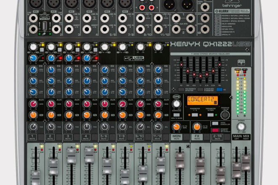Image resolution: width=278 pixels, height=185 pixels.
Task: Select the channel 1 line in jack
Action: click(33, 18)
